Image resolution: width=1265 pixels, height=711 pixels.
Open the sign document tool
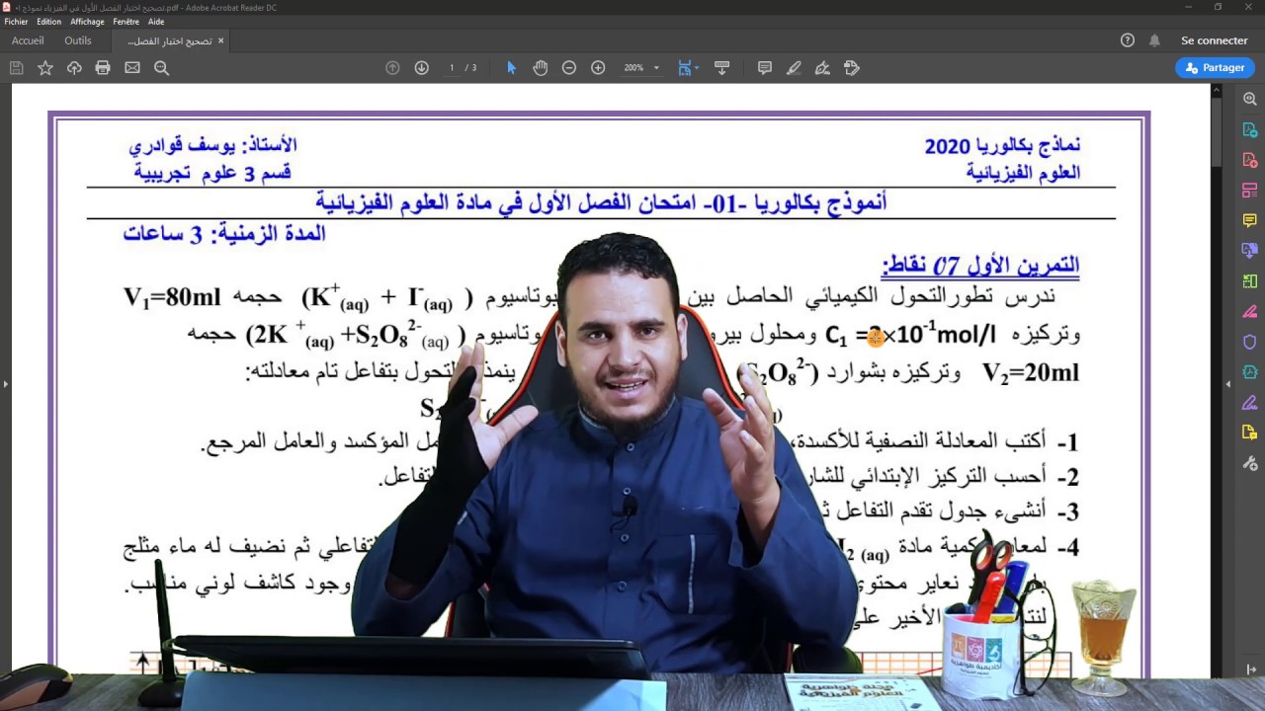pos(822,68)
